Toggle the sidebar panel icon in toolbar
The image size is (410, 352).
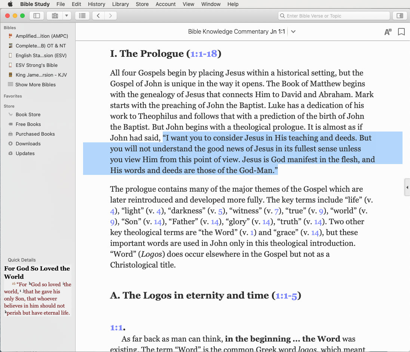tap(37, 16)
